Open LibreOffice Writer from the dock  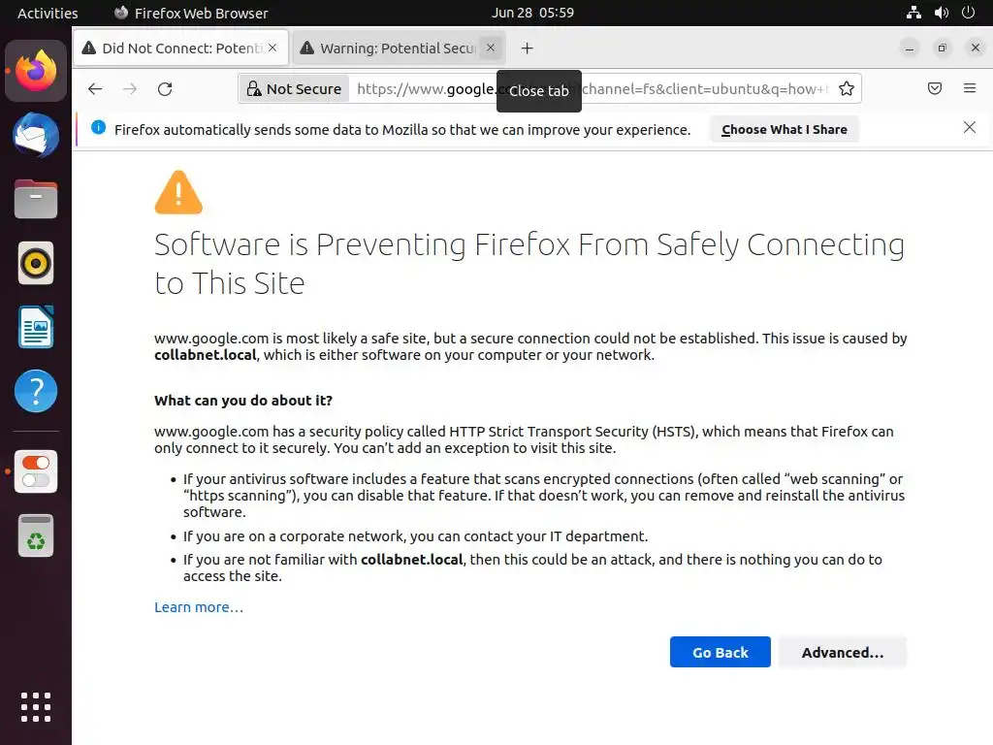[x=36, y=328]
